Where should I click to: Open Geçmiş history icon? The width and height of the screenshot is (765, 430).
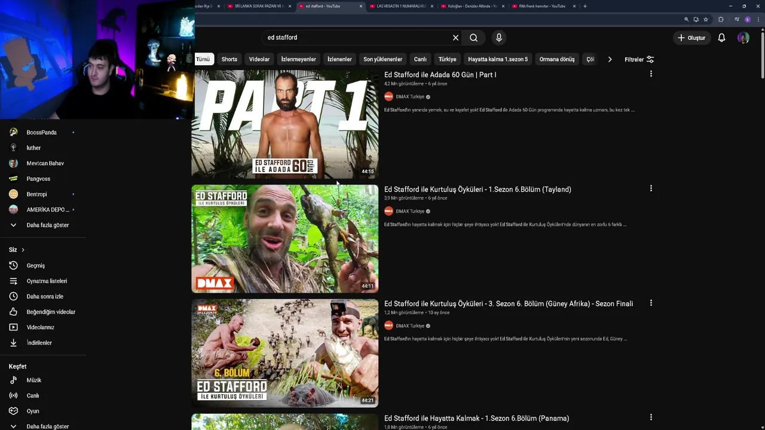pos(13,265)
